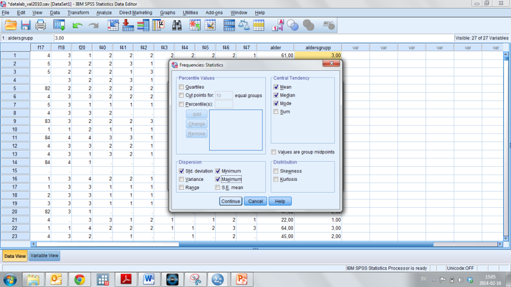Viewport: 511px width, 287px height.
Task: Uncheck the Maximum checkbox
Action: tap(218, 179)
